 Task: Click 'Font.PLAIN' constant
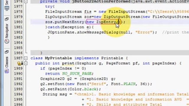(123, 84)
